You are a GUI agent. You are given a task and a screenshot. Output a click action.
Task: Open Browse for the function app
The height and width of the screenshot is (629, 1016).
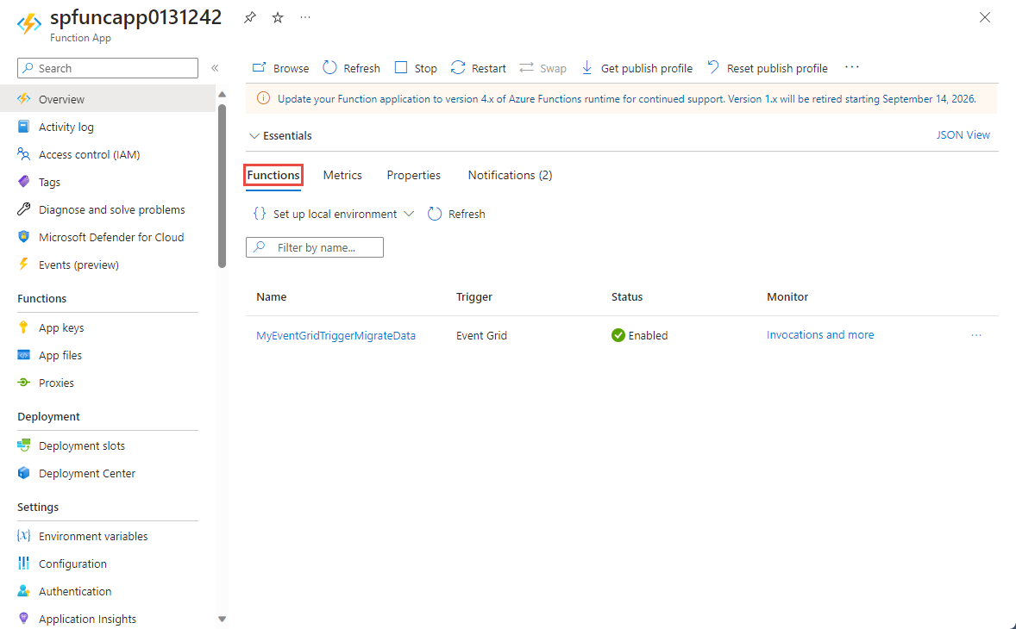coord(280,68)
